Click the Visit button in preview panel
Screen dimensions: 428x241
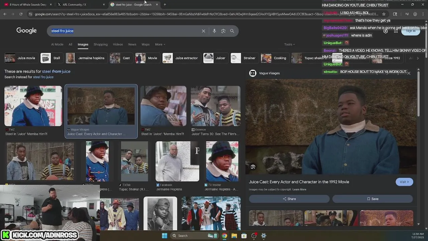pos(404,182)
